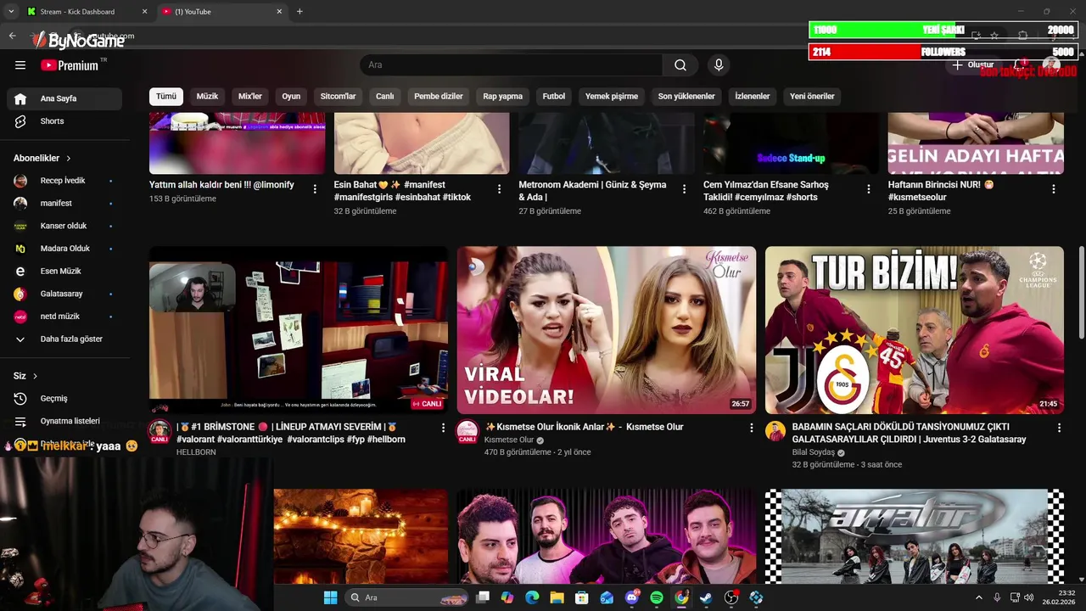Select the Yeni öneriler chip
The width and height of the screenshot is (1086, 611).
(x=812, y=96)
